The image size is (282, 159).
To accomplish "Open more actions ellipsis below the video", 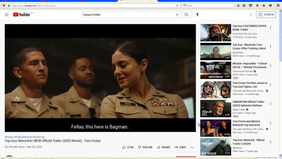I will pyautogui.click(x=192, y=148).
